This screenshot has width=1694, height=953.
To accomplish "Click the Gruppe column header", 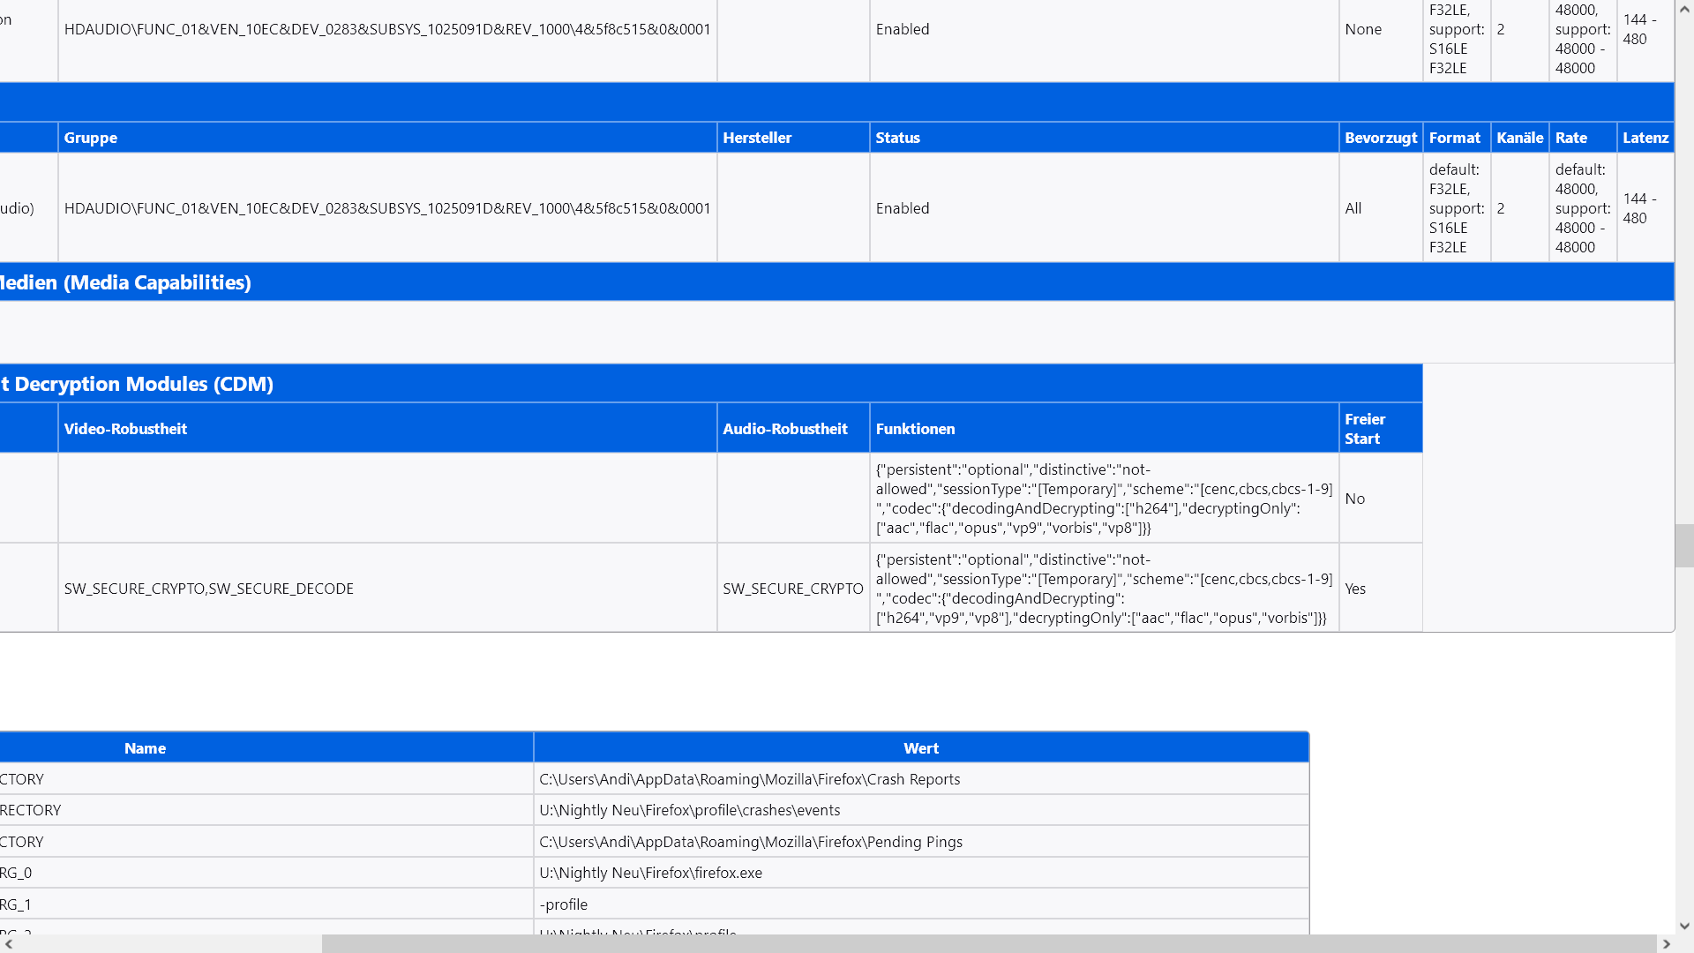I will (91, 138).
